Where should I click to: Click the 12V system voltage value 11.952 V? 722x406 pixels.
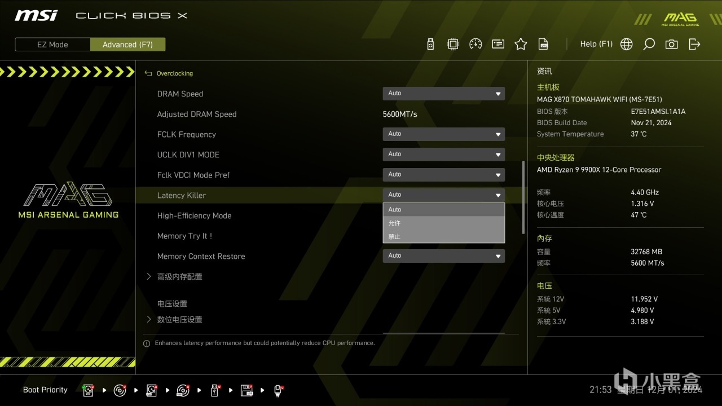click(x=644, y=299)
